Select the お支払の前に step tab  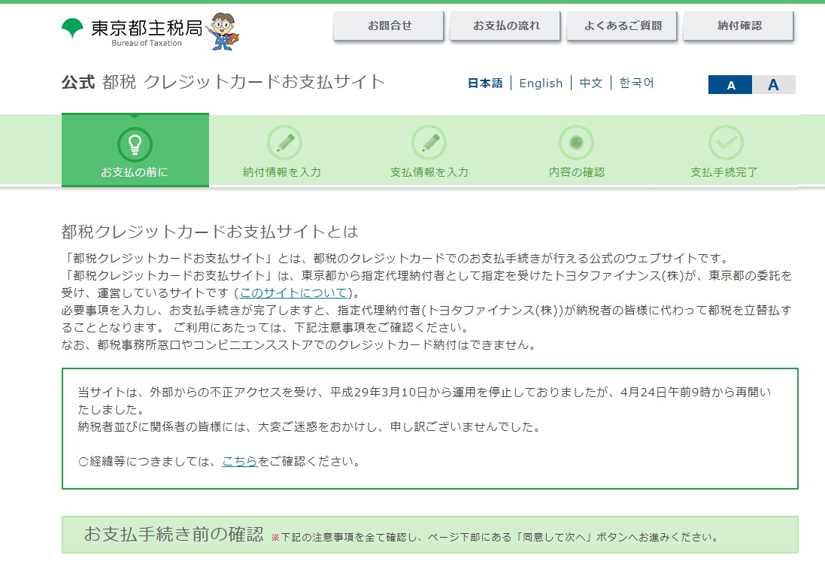coord(135,150)
